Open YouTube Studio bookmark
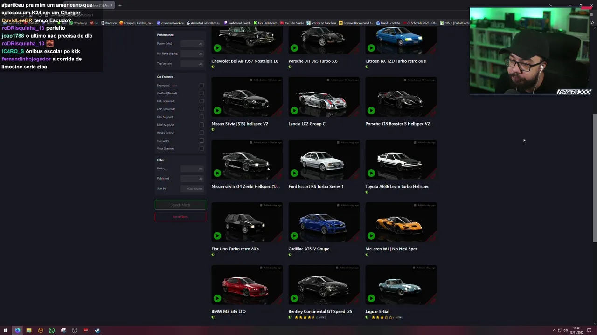 click(292, 23)
